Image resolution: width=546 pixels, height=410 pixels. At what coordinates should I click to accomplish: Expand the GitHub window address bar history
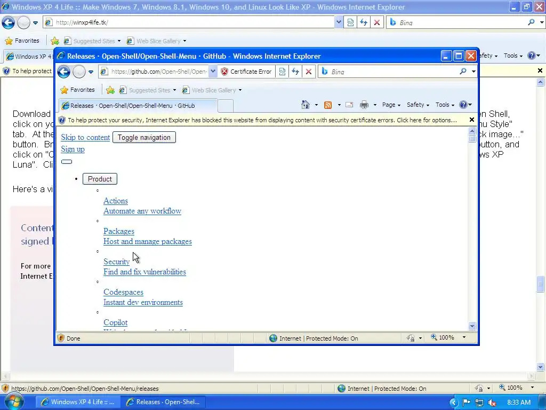[x=213, y=72]
